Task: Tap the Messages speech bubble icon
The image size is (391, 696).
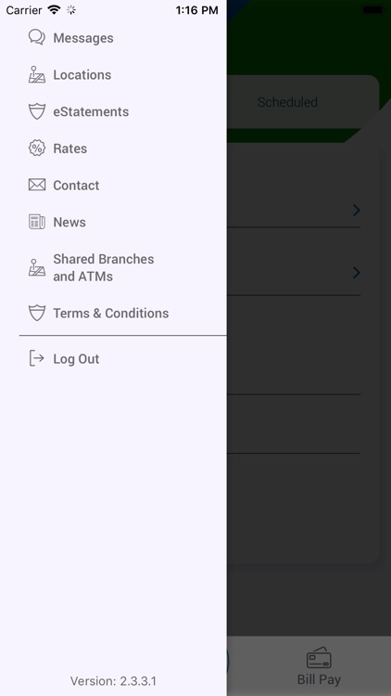Action: (37, 37)
